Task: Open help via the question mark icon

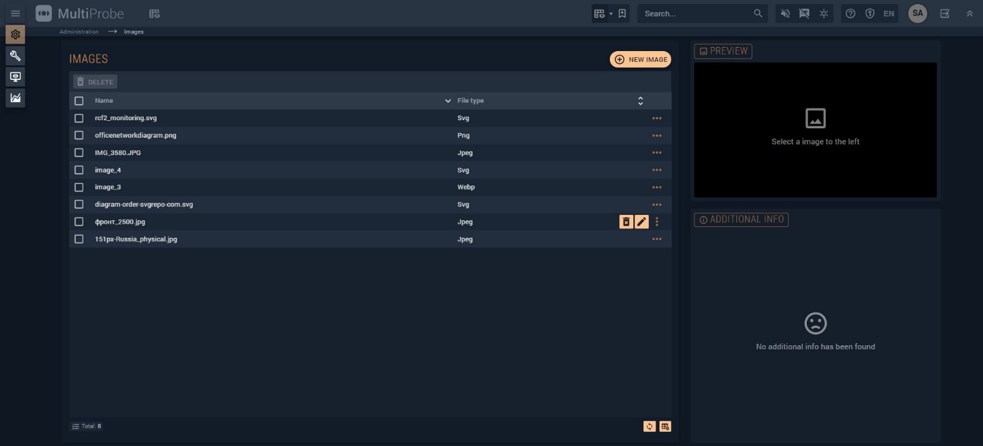Action: pyautogui.click(x=851, y=13)
